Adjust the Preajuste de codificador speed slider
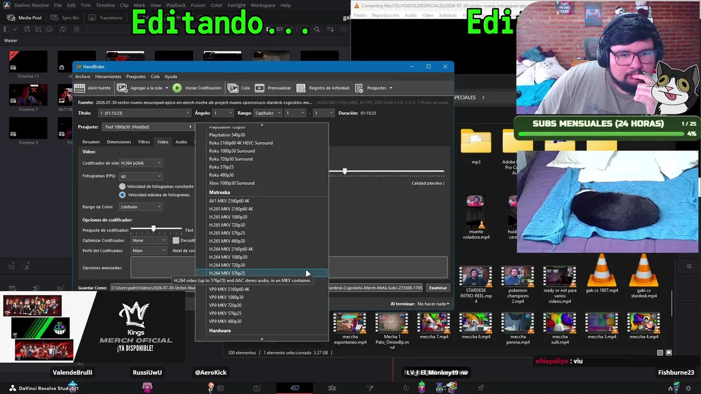 pos(154,228)
